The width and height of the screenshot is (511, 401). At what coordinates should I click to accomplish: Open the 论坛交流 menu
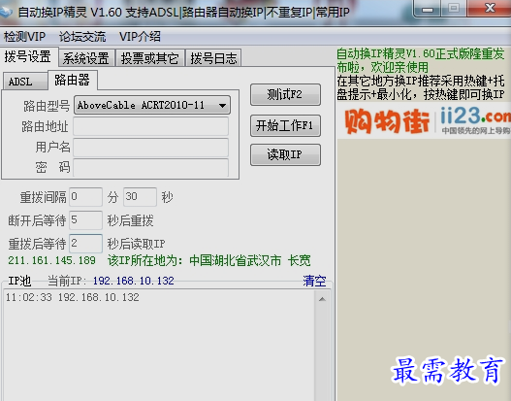tap(82, 37)
